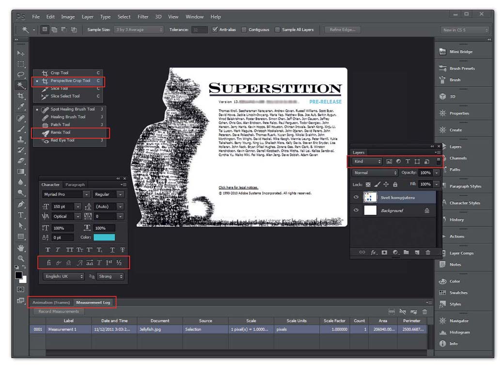Screen dimensions: 504x367
Task: Click the black foreground color swatch
Action: (x=18, y=275)
